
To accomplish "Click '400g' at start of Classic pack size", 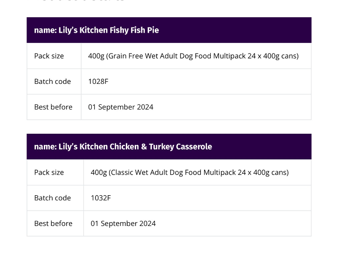I will click(x=99, y=172).
